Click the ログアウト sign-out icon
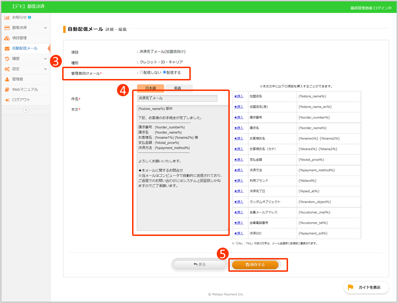Screen dimensions: 398x303 pos(7,100)
